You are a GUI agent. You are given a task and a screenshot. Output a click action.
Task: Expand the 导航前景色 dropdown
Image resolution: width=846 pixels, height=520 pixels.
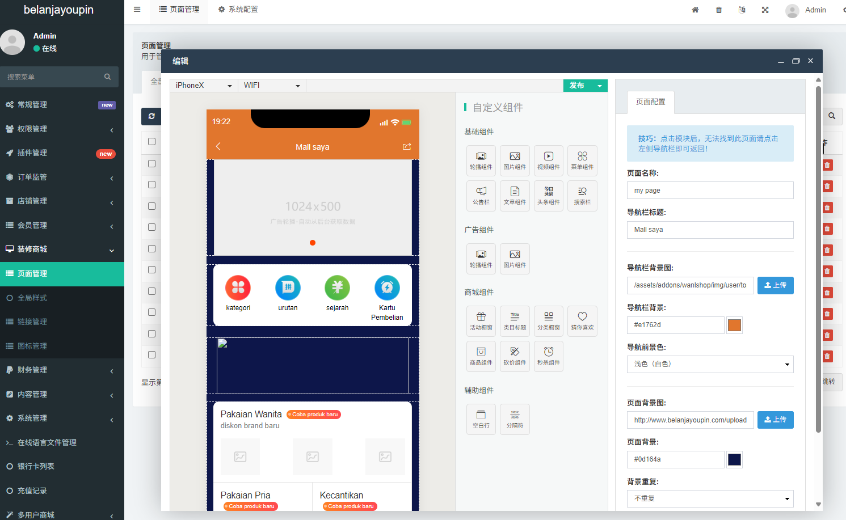pos(709,364)
